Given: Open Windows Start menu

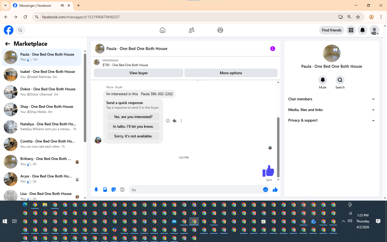Looking at the screenshot, I should [x=5, y=221].
